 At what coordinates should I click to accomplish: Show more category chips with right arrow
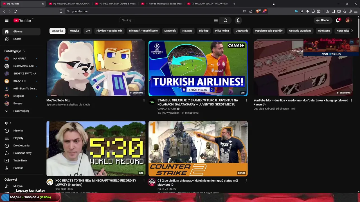coord(352,31)
